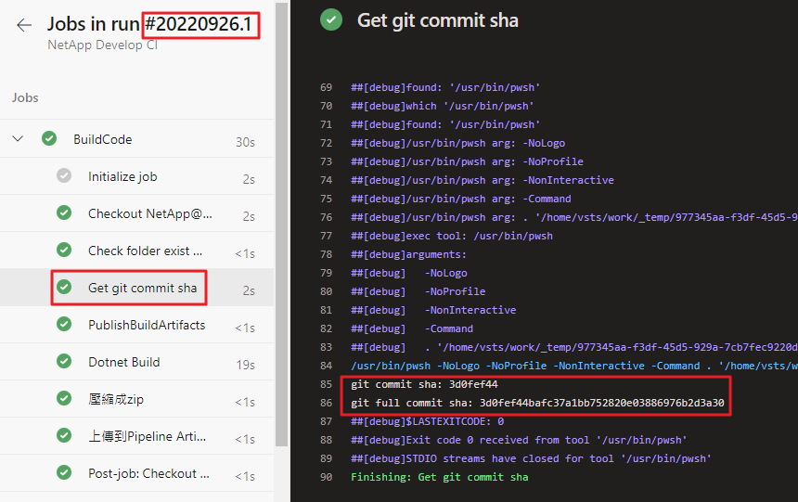Click log line 70 which '/usr/bin/pwsh'
The image size is (798, 502).
[443, 106]
